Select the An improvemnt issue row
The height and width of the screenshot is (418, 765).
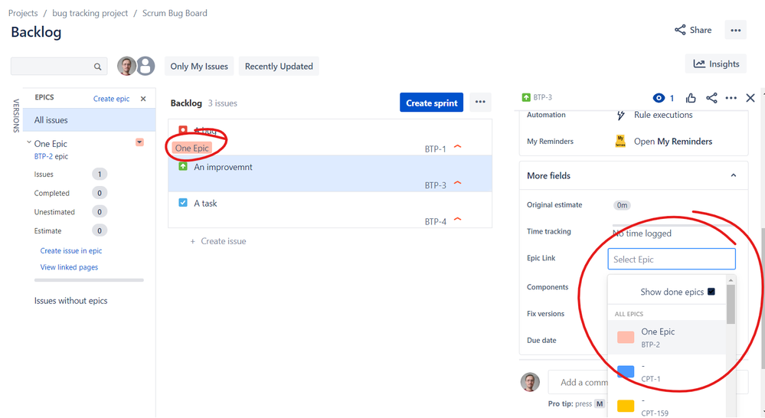[330, 174]
